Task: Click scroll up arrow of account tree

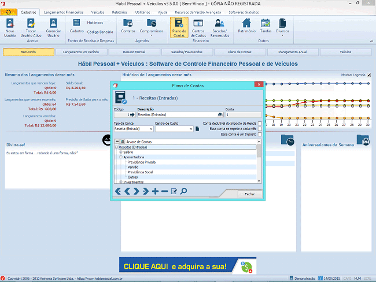Action: pos(259,142)
